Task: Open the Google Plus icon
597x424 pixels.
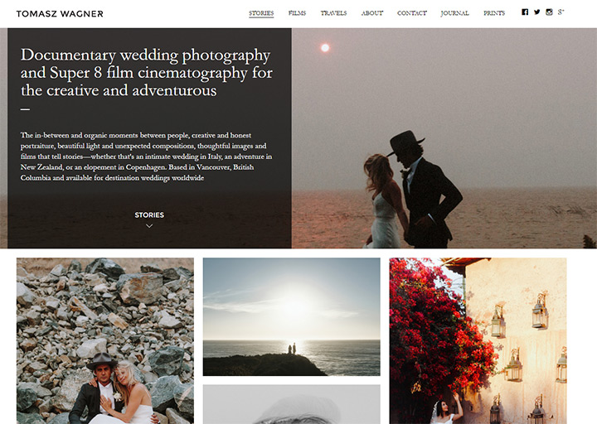Action: coord(561,12)
